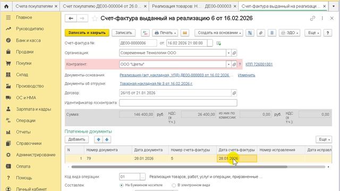The image size is (340, 191).
Task: Open document structure icon next to Создать на основании
Action: (x=250, y=33)
